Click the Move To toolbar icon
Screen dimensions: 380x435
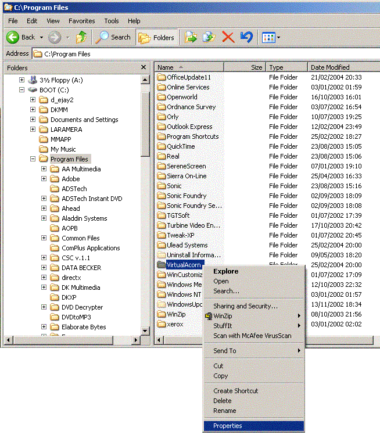191,37
